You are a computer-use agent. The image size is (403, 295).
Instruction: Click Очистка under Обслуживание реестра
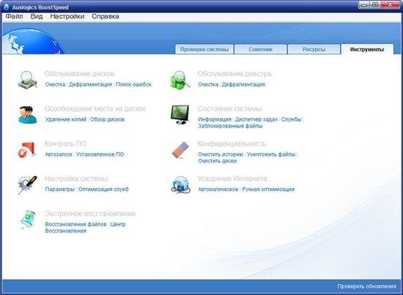pos(208,84)
